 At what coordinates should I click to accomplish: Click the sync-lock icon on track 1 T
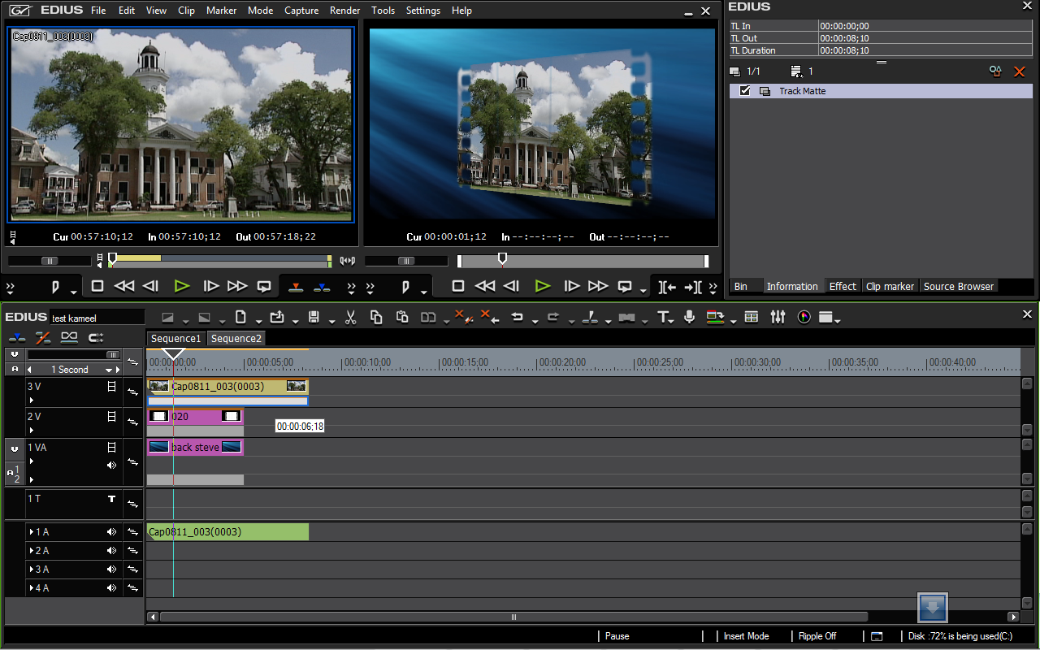(x=132, y=505)
